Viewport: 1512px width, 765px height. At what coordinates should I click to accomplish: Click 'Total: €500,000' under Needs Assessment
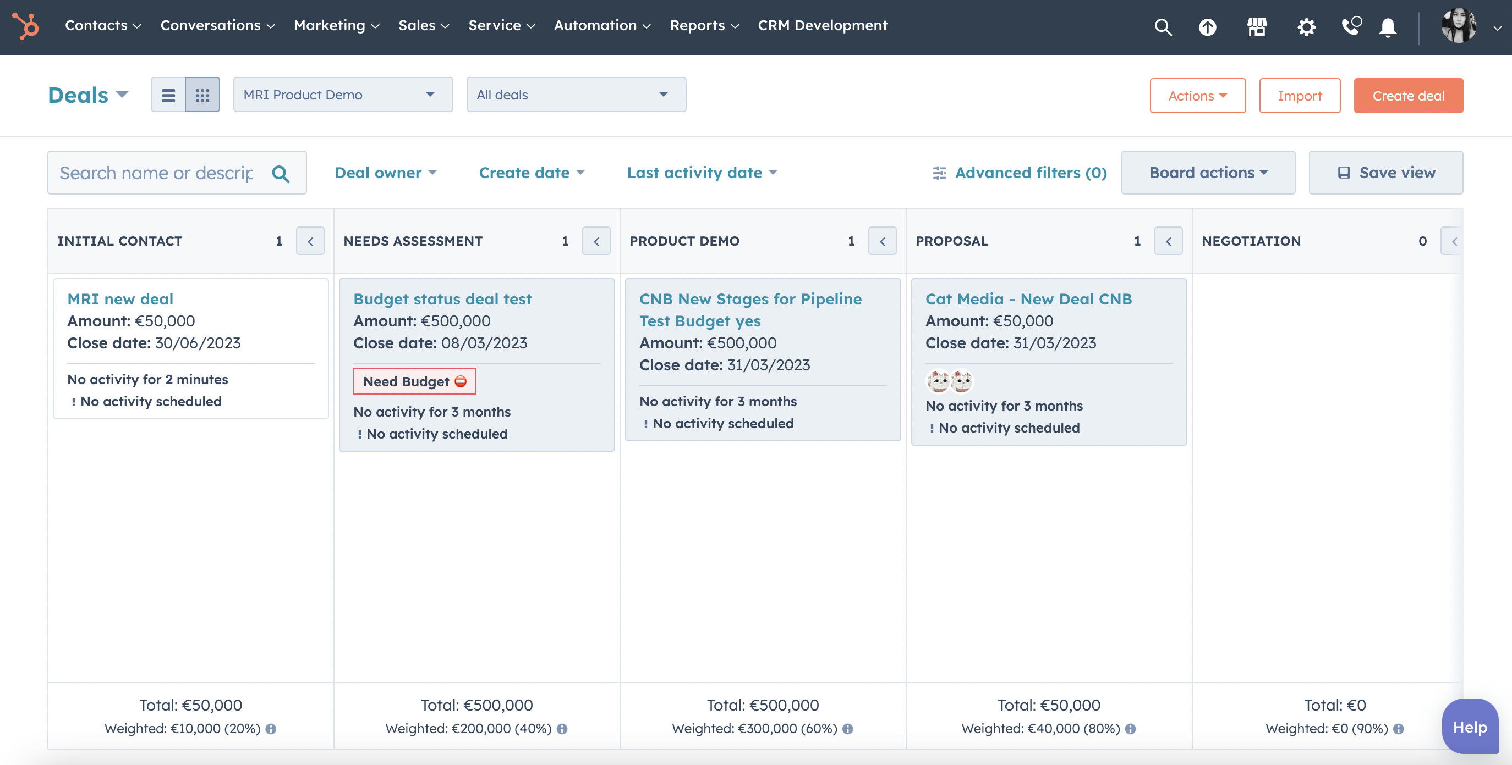[476, 705]
